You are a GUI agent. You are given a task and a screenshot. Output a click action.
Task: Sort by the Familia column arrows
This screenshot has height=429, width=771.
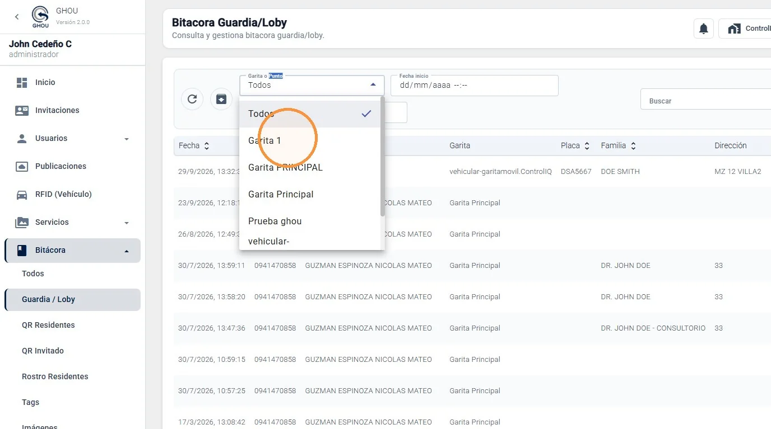pyautogui.click(x=633, y=145)
